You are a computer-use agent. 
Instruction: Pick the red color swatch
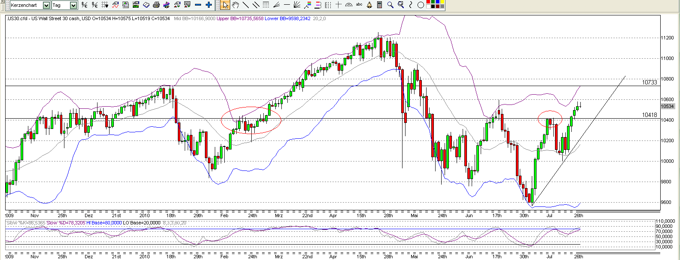tap(428, 2)
